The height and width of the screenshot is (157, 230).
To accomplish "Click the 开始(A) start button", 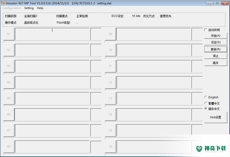I will [x=215, y=36].
